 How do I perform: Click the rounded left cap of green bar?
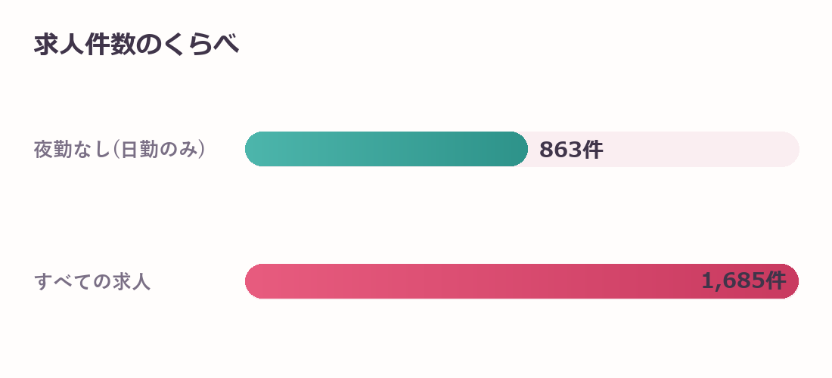tap(255, 149)
